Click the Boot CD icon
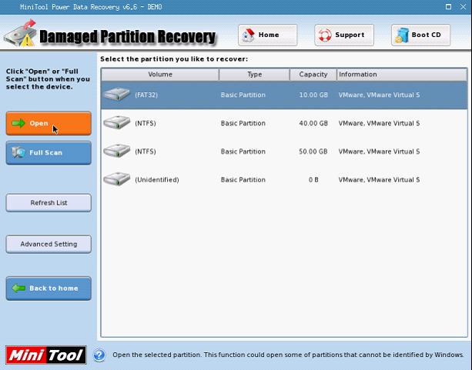This screenshot has width=472, height=370. point(402,35)
